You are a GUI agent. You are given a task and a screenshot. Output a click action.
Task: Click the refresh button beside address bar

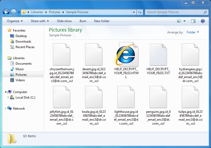[140, 12]
